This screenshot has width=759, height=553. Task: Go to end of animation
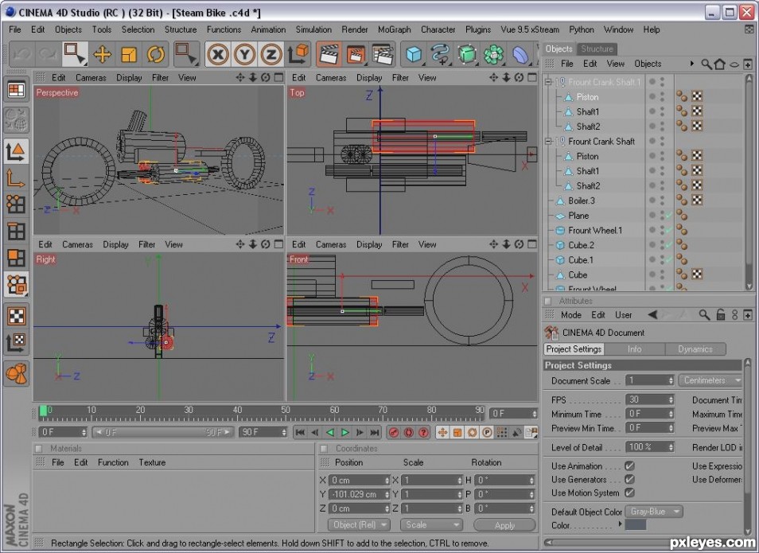[375, 432]
